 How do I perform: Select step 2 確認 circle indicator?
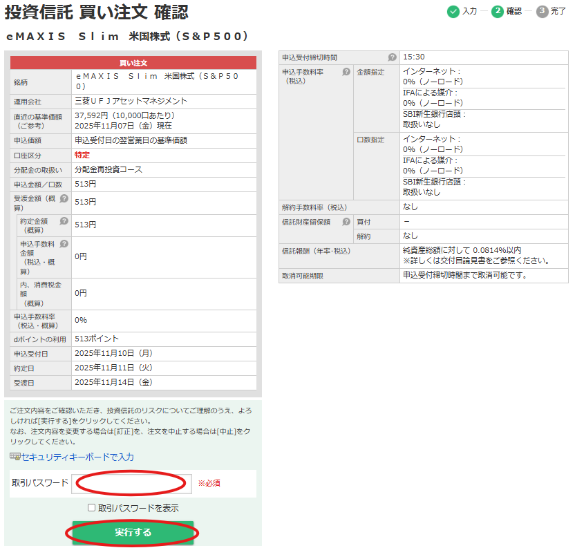[x=498, y=11]
